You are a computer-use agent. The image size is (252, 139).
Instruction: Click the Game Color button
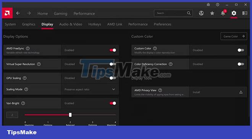pos(234,37)
